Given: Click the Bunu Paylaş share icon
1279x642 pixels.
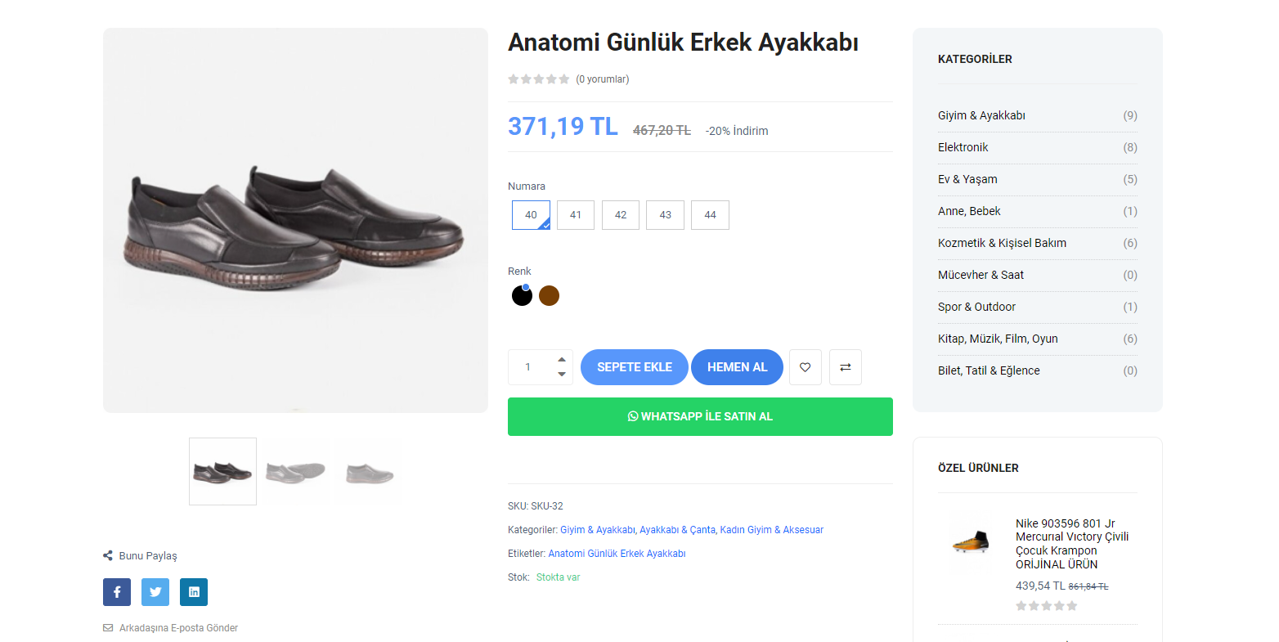Looking at the screenshot, I should (108, 556).
